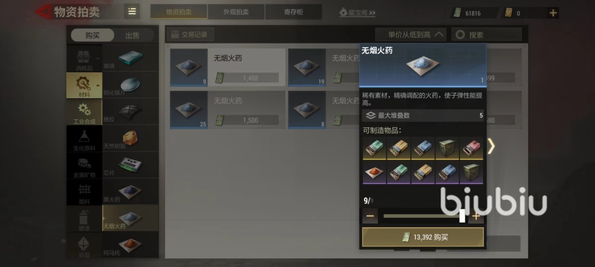Expand the 消耗品 category group

84,58
